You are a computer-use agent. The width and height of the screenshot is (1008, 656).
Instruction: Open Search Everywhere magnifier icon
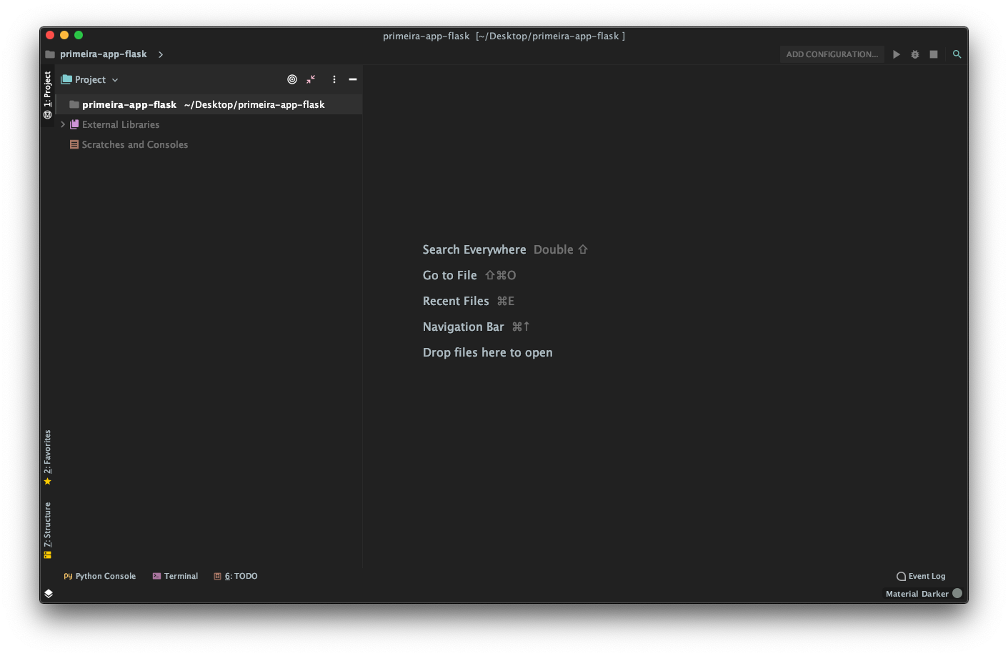pyautogui.click(x=957, y=54)
